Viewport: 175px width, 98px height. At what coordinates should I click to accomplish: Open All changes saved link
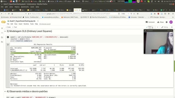pyautogui.click(x=45, y=24)
